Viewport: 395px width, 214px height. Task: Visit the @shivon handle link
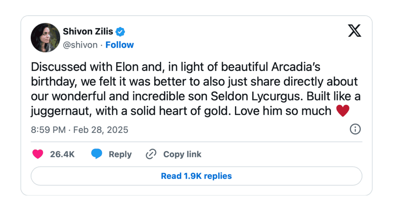click(x=80, y=45)
